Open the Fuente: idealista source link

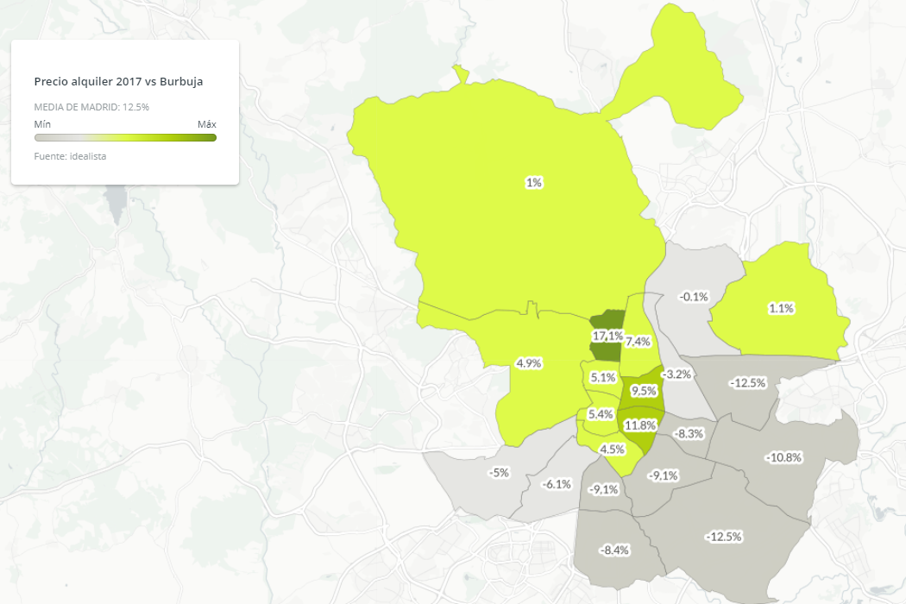(70, 156)
